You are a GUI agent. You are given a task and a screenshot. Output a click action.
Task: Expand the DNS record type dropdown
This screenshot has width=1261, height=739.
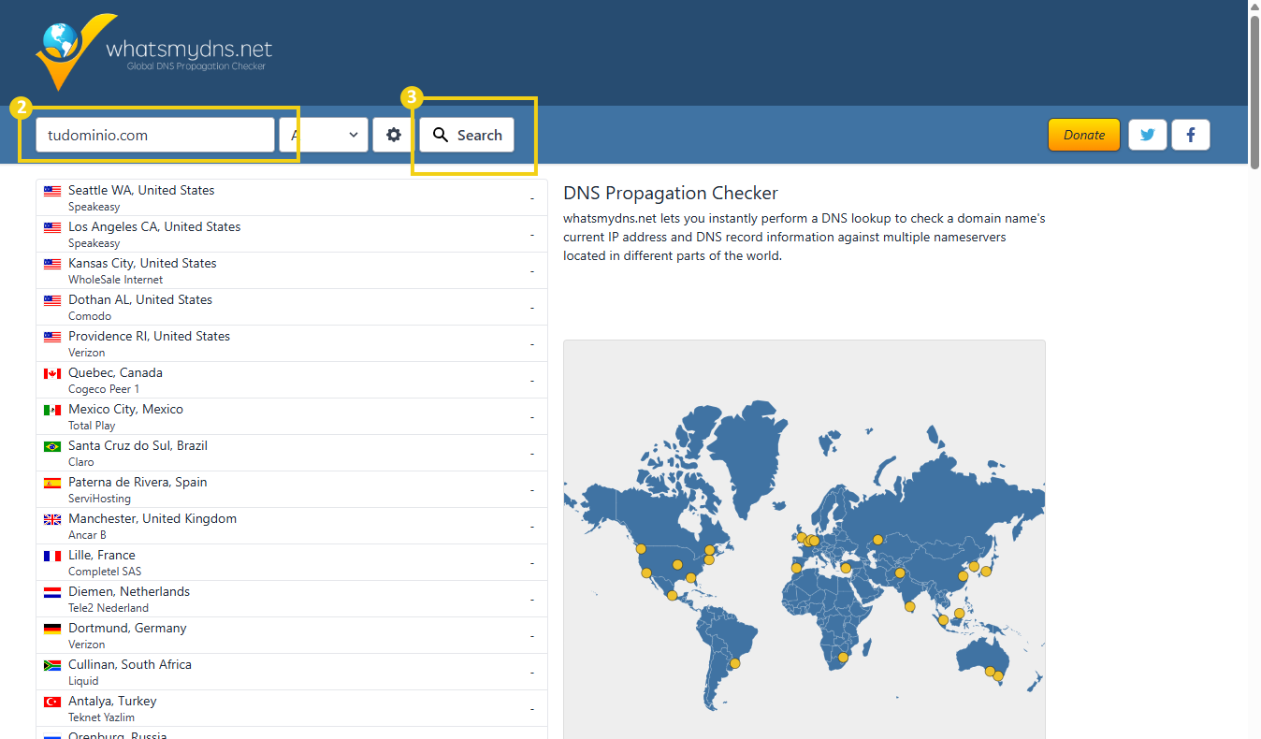tap(324, 135)
